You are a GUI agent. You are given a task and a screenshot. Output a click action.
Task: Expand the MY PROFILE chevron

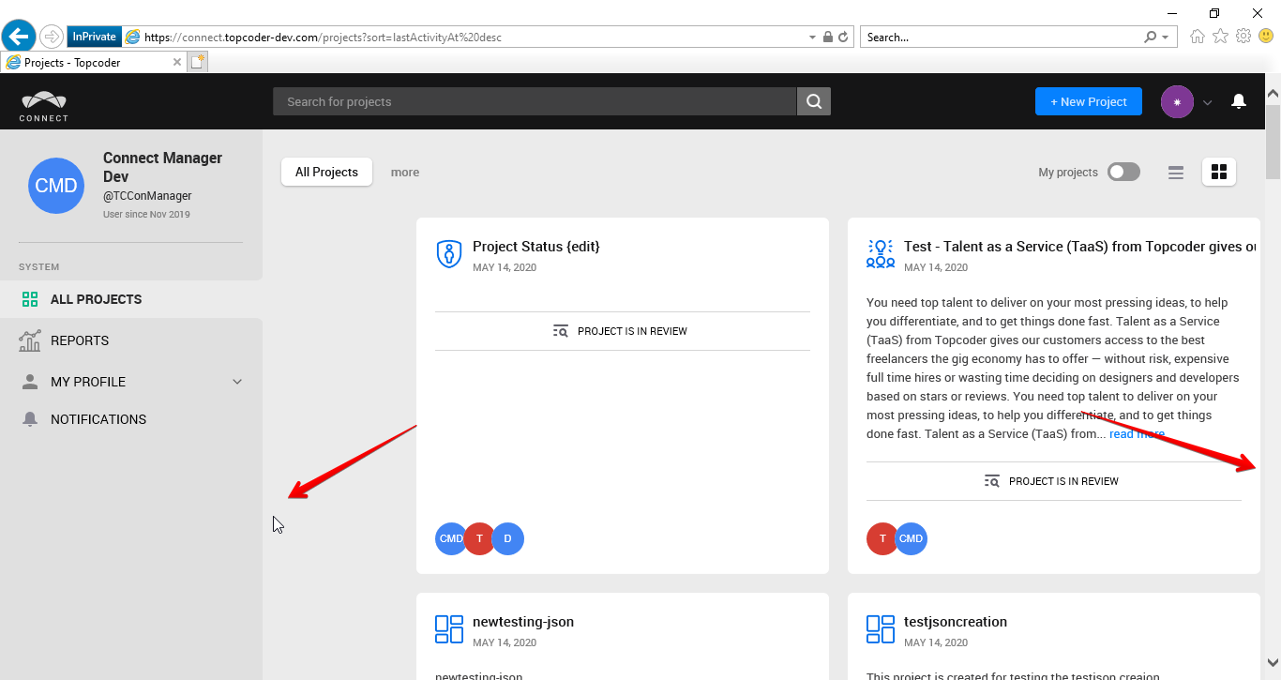point(237,382)
